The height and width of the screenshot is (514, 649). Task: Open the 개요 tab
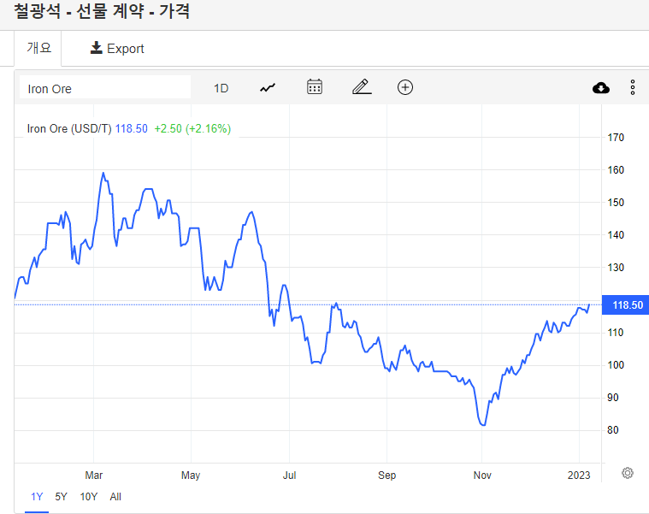coord(38,49)
